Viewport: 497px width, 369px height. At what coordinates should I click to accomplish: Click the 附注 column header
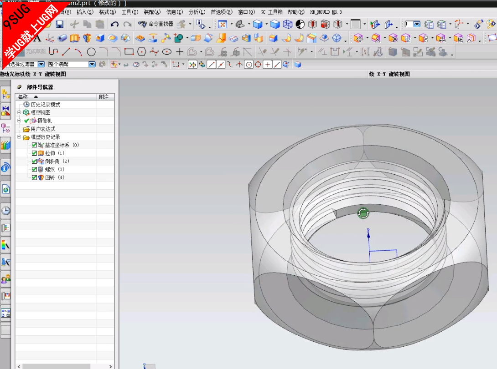click(105, 97)
